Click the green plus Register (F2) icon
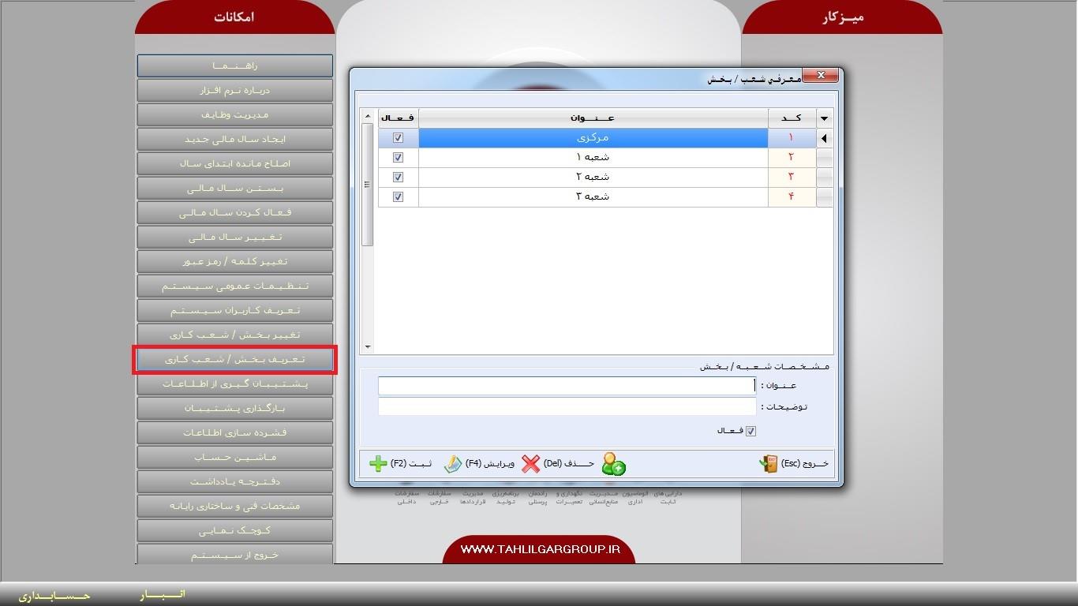The height and width of the screenshot is (606, 1078). point(379,464)
